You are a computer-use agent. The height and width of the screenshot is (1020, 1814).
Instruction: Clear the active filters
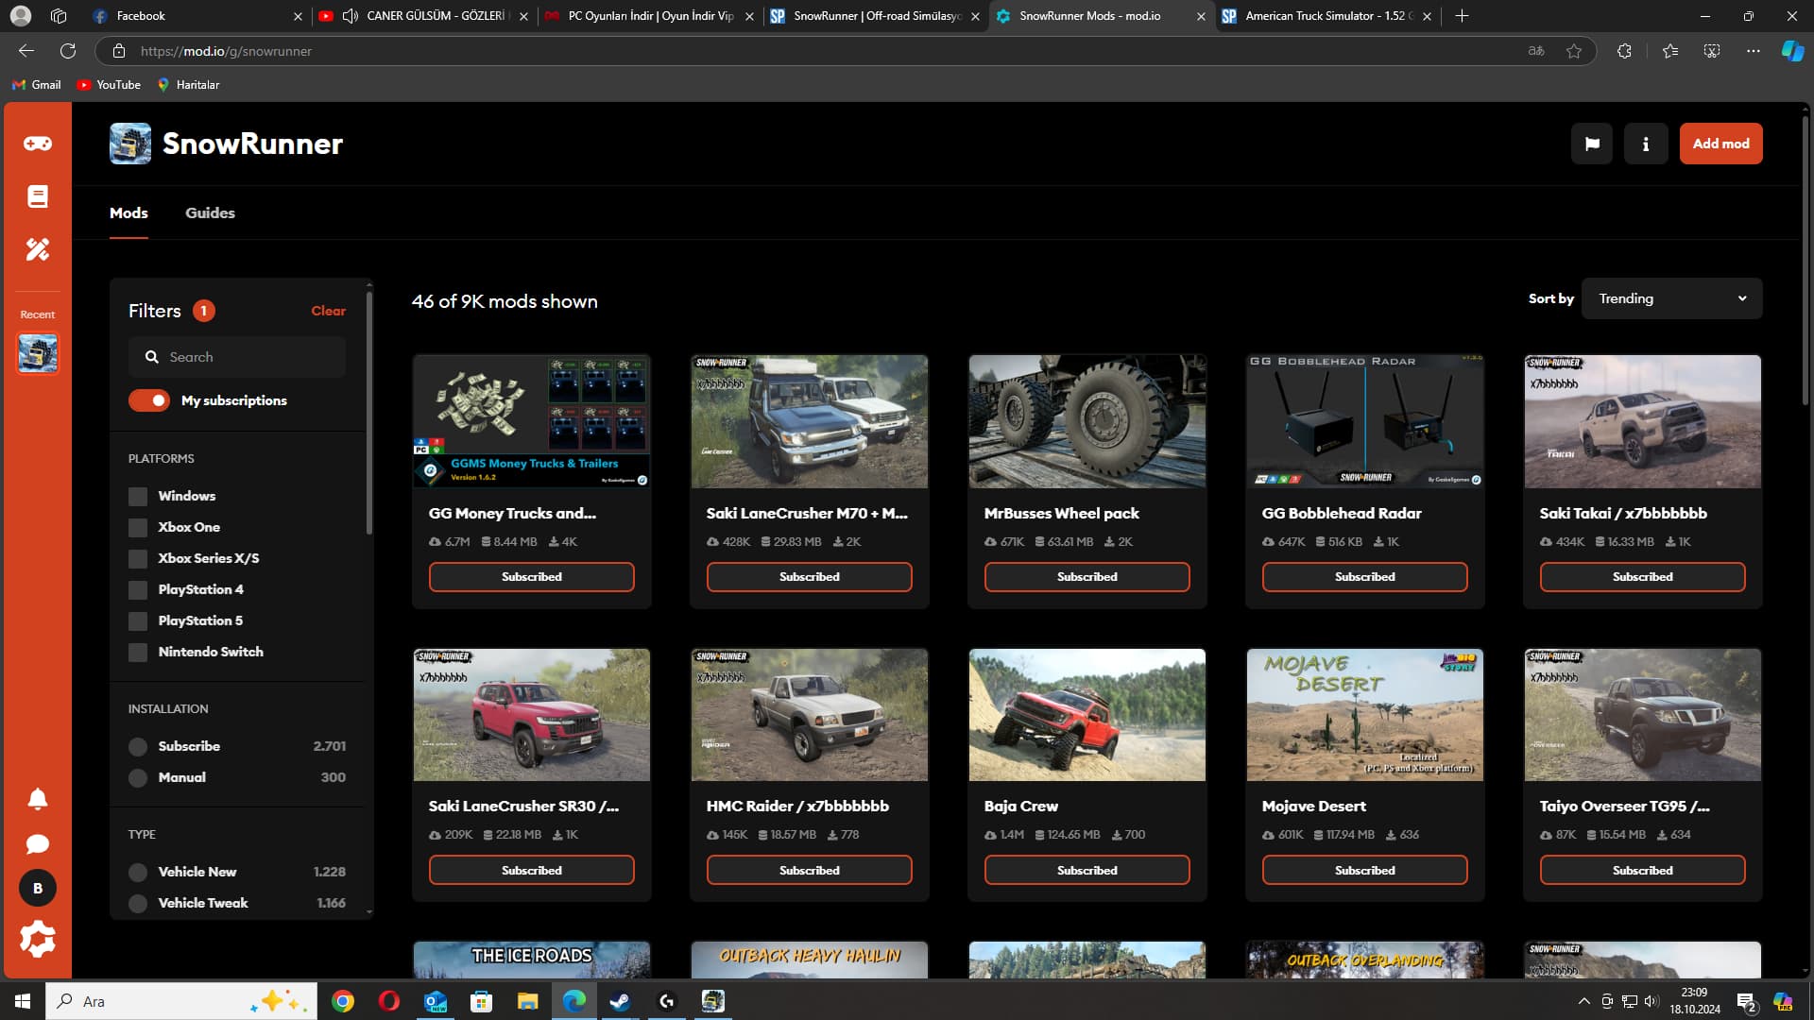click(x=328, y=311)
